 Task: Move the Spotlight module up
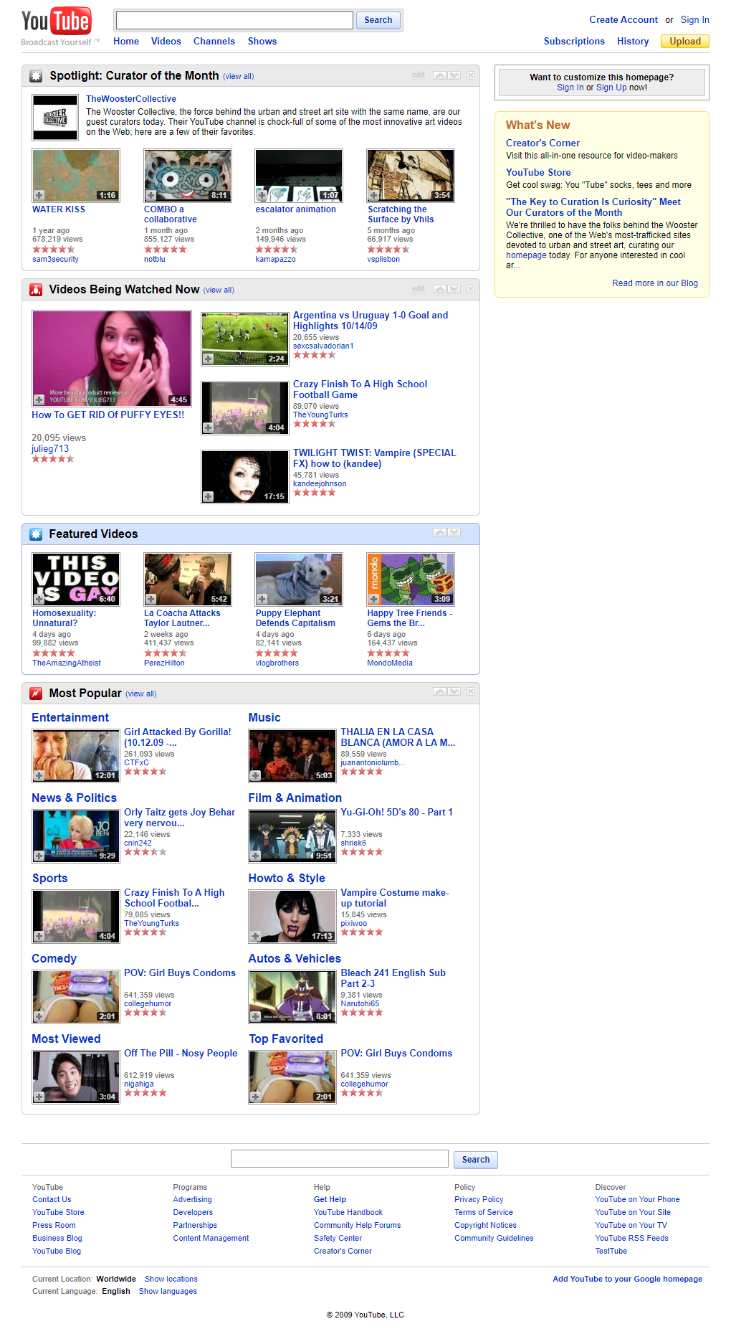[440, 75]
